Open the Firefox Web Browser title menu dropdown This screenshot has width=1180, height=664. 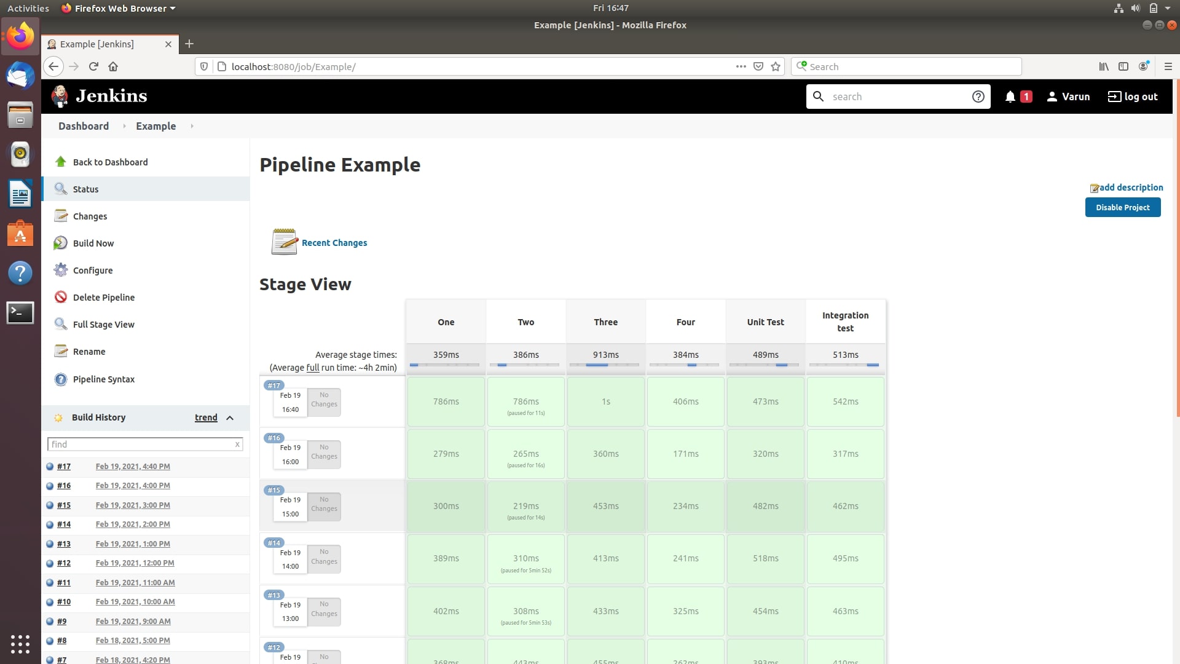coord(118,8)
